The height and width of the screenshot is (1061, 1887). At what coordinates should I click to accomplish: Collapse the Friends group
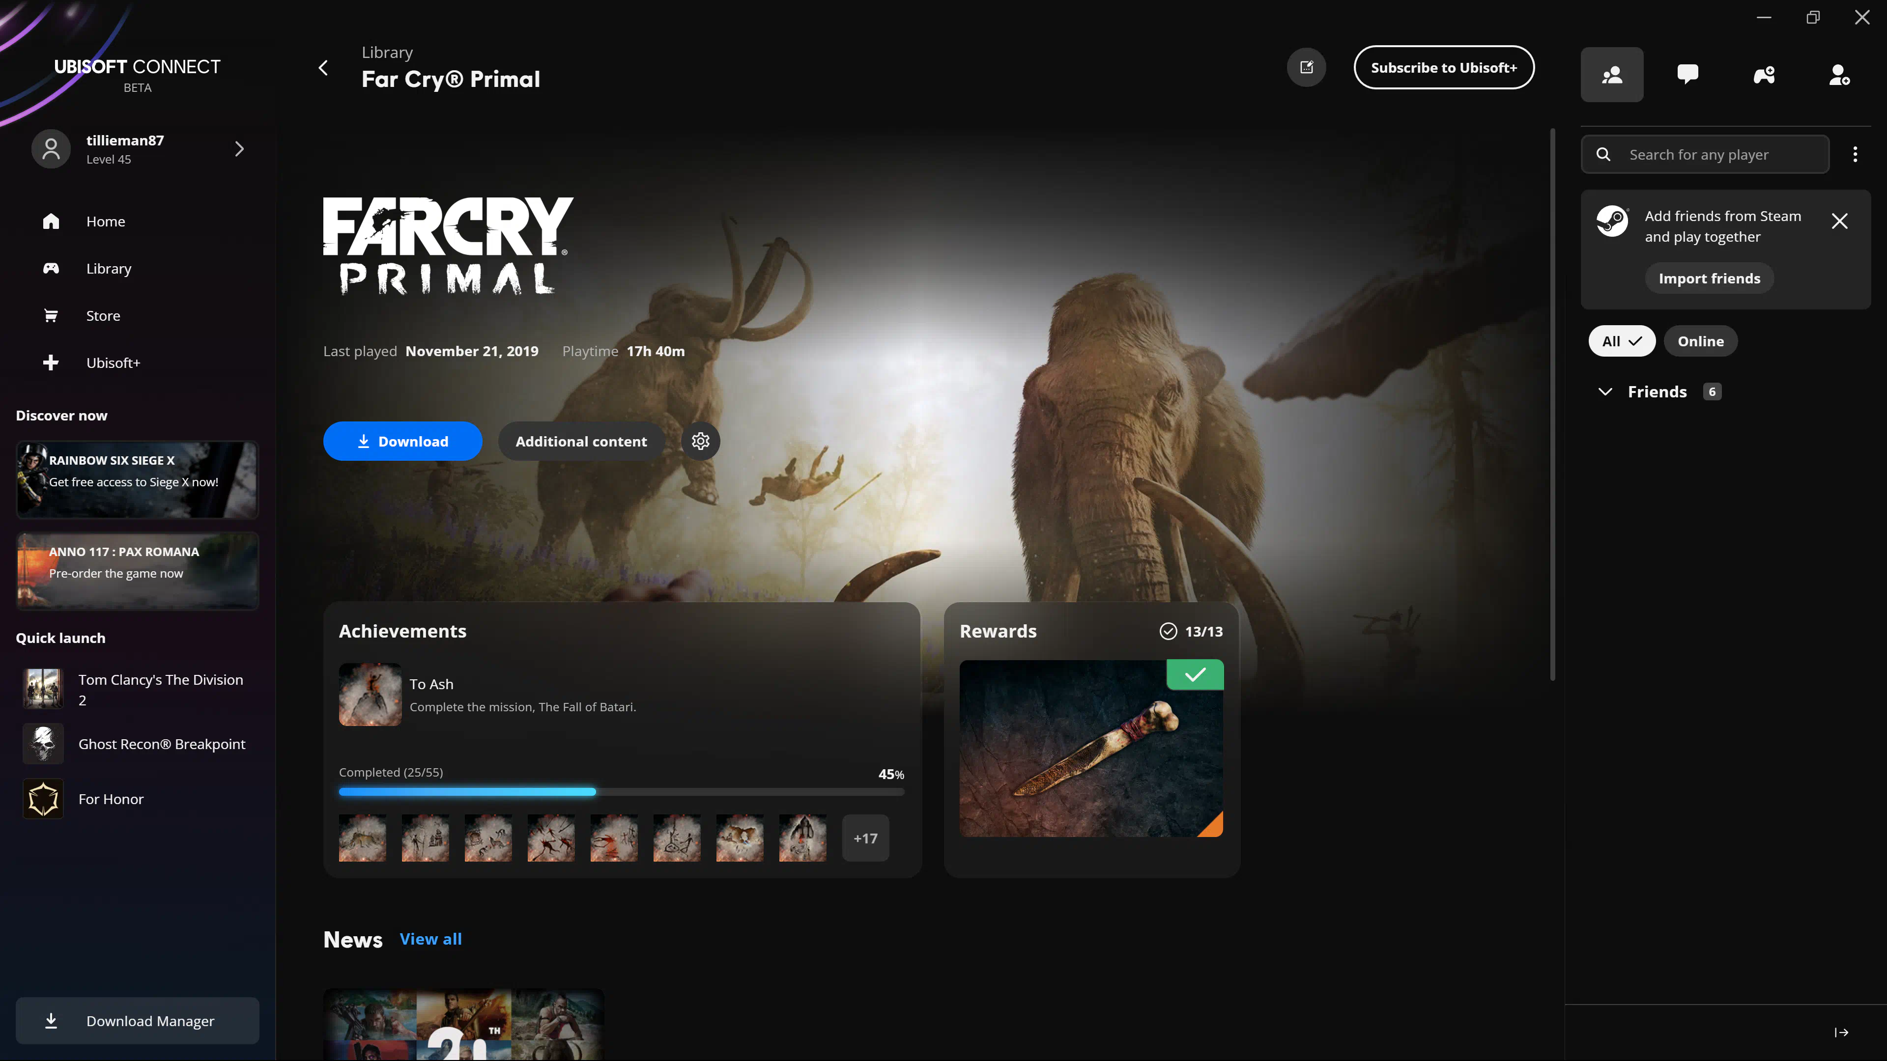(1605, 392)
